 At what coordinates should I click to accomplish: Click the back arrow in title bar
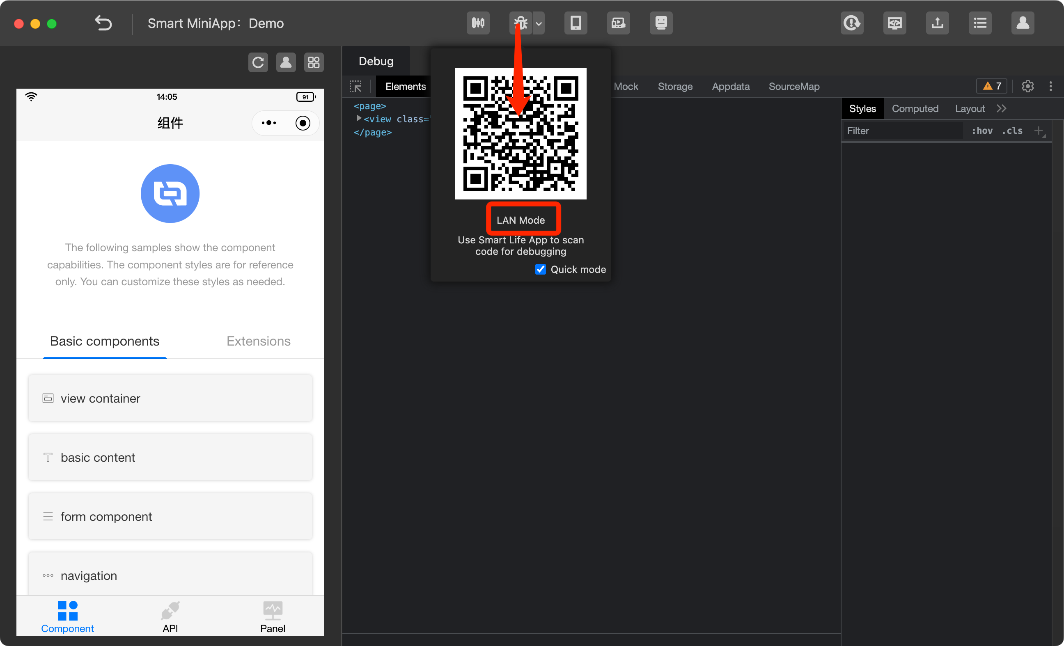tap(103, 23)
